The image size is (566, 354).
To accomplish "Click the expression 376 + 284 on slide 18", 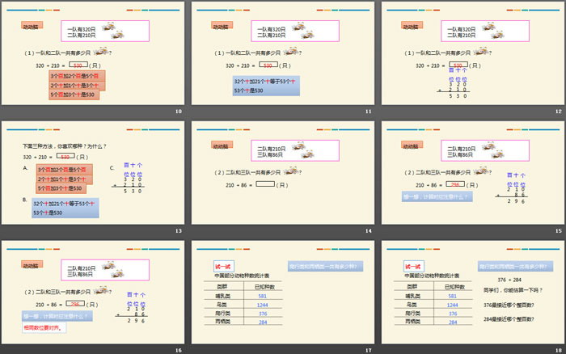I will pyautogui.click(x=509, y=280).
